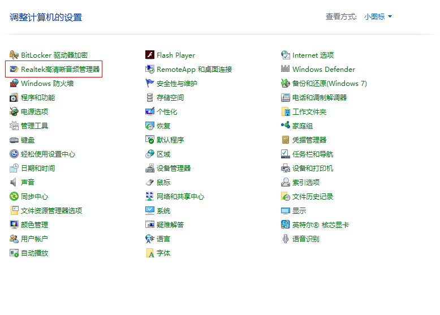Open the 显示 link

[x=299, y=210]
